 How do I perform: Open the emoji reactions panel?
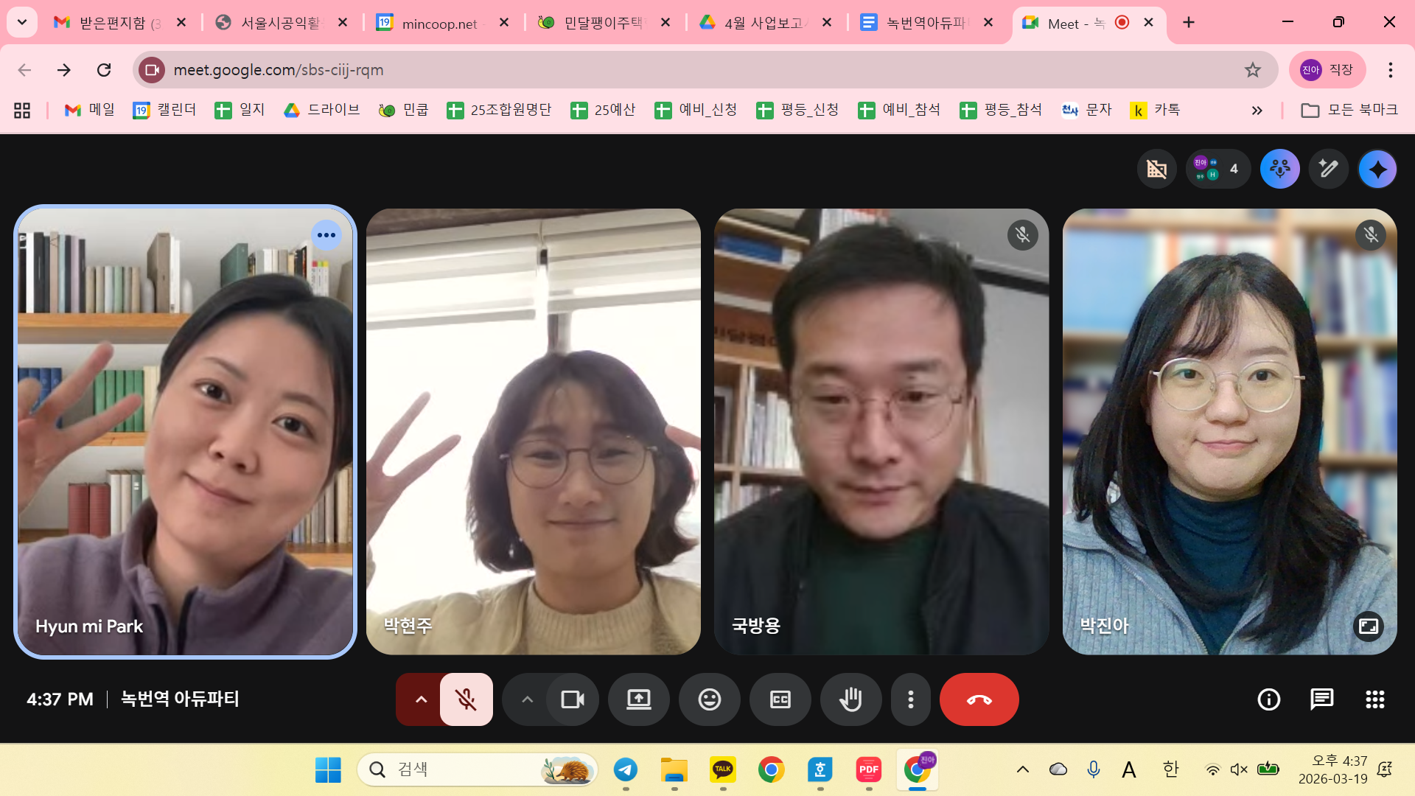(710, 699)
